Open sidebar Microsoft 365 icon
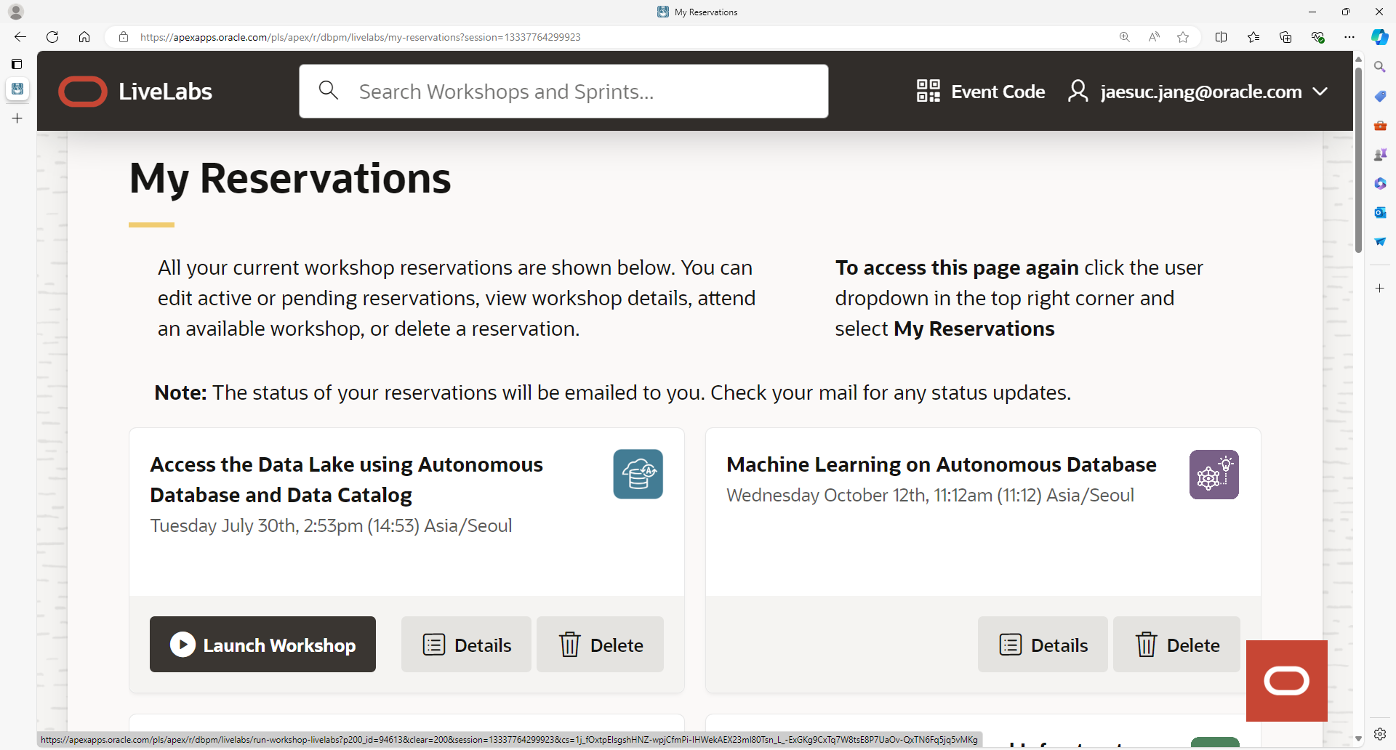The height and width of the screenshot is (750, 1396). (1380, 183)
